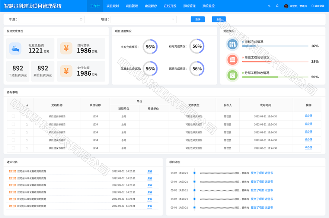Click 去办理 link in fifth table row
This screenshot has height=218, width=329.
point(309,148)
